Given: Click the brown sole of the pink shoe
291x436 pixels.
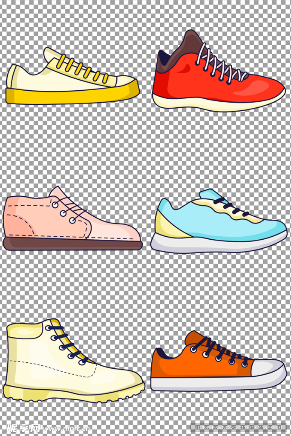Looking at the screenshot, I should point(72,244).
